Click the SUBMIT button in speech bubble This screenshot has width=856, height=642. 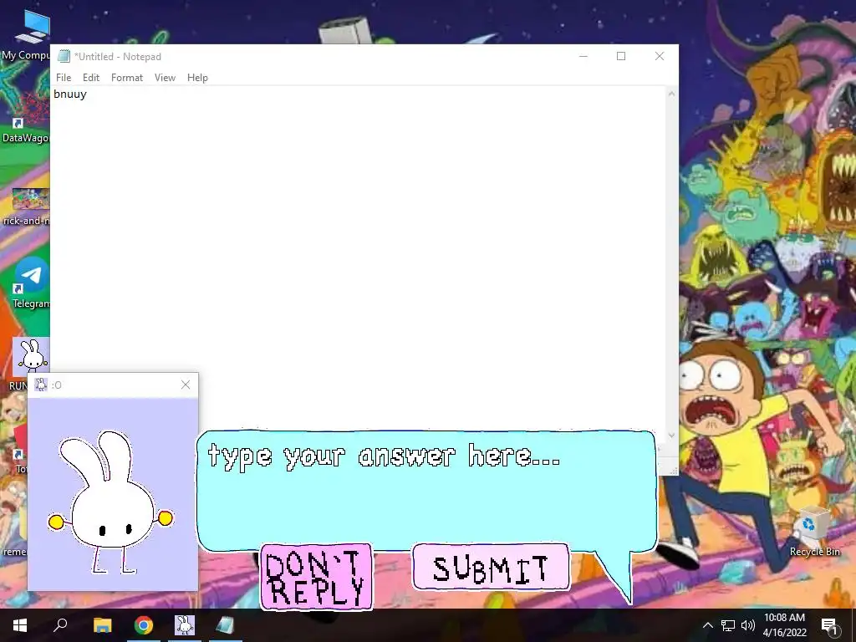pos(491,568)
